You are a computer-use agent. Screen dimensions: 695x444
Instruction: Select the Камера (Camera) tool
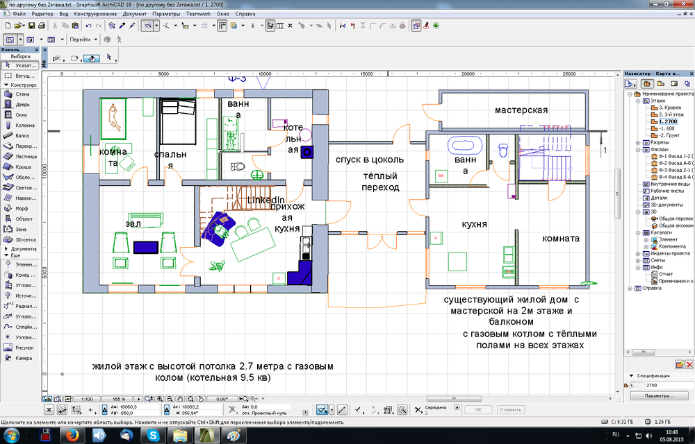pyautogui.click(x=19, y=358)
